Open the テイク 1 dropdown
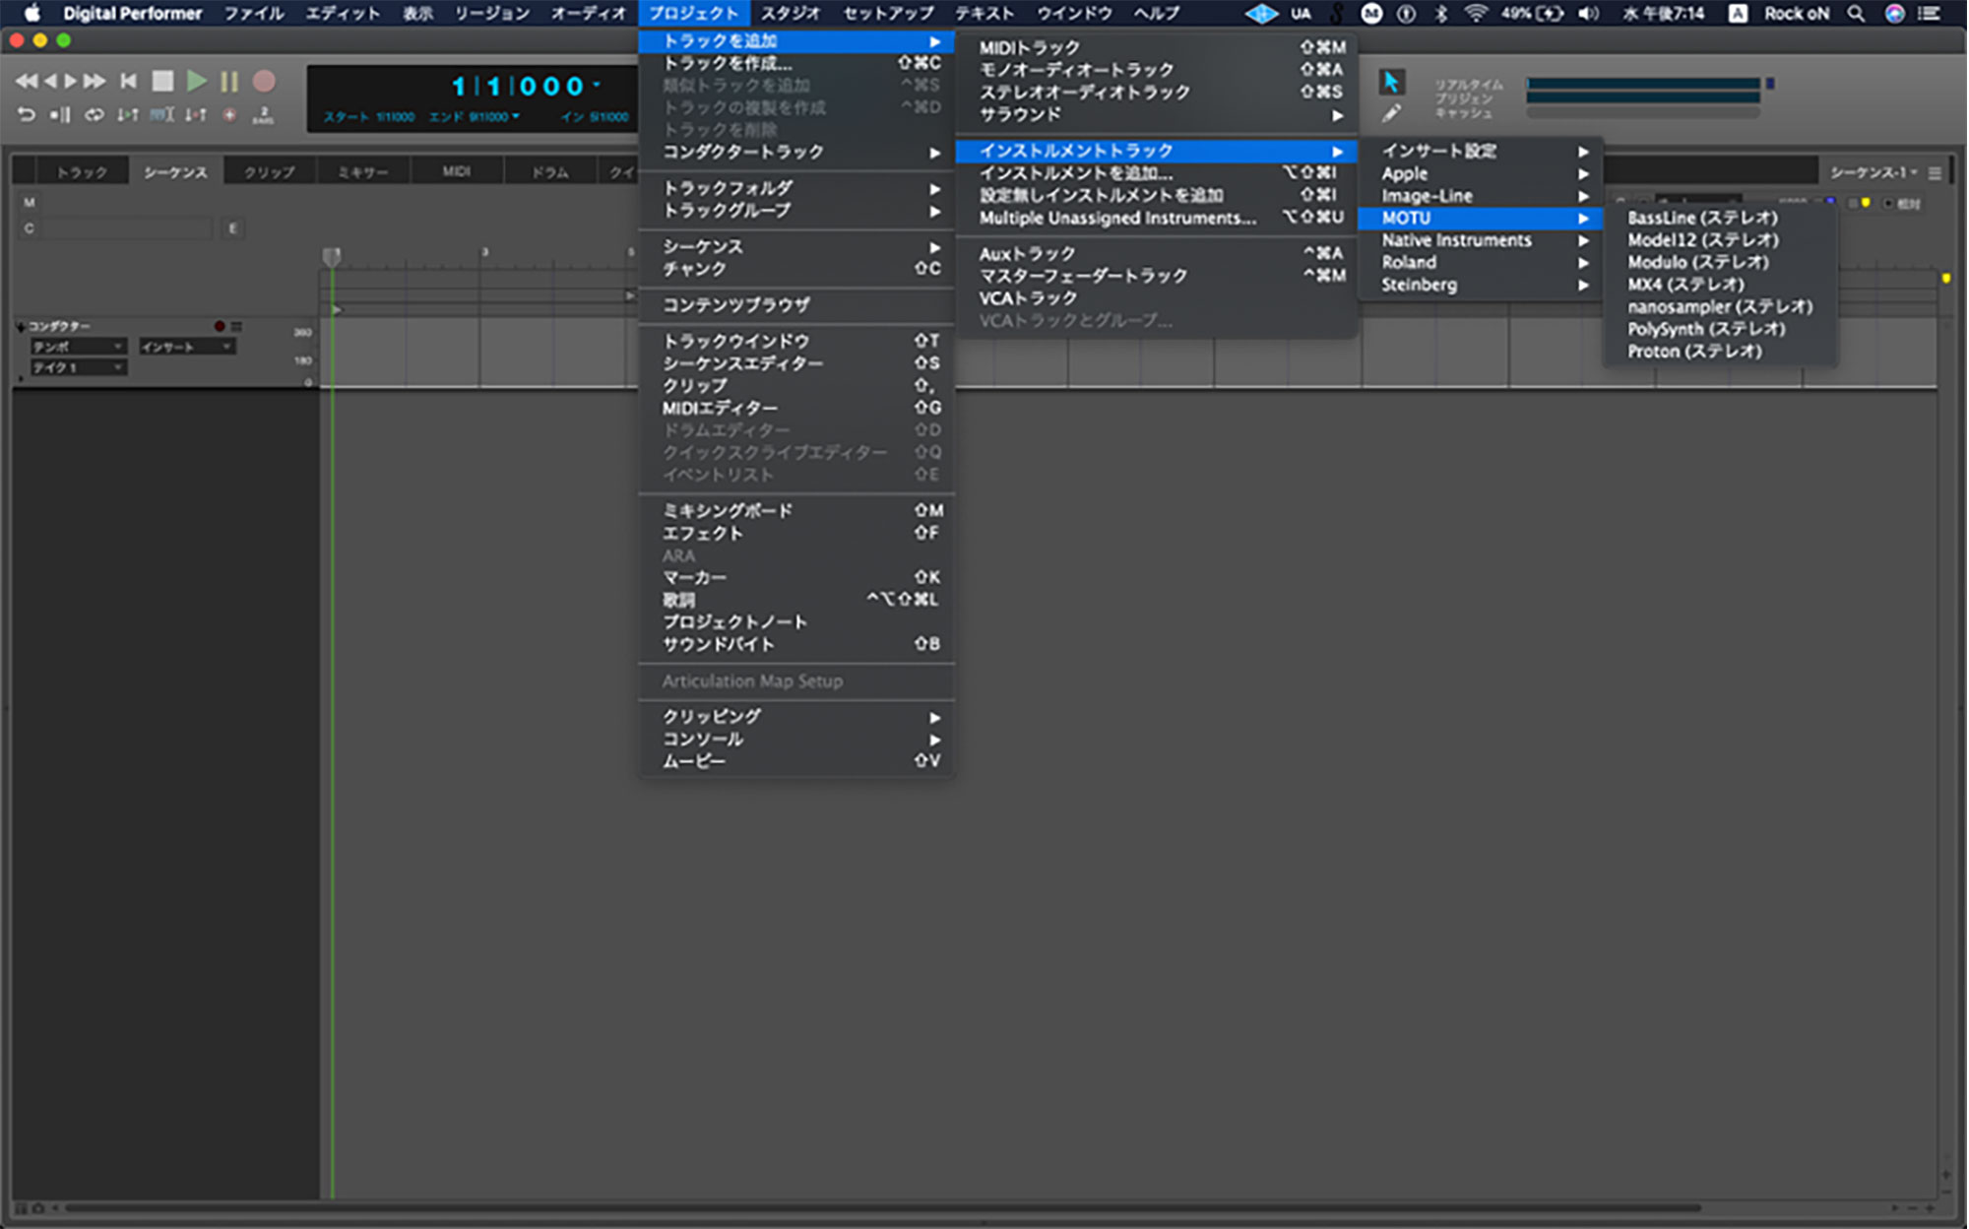The height and width of the screenshot is (1229, 1969). (78, 367)
